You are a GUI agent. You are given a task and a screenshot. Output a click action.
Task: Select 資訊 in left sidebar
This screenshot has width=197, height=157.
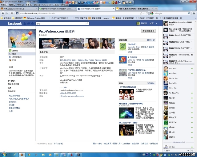tap(22, 54)
